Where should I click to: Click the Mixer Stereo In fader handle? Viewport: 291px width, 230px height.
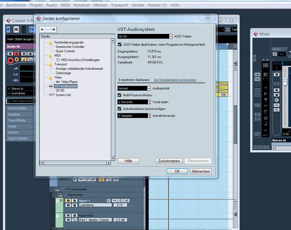(x=285, y=81)
